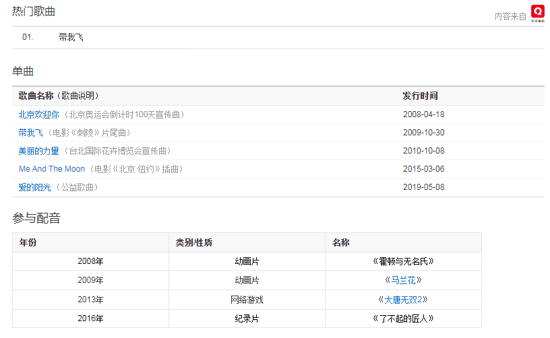This screenshot has height=338, width=550.
Task: Click the 爱的阳光 song link
Action: [35, 187]
